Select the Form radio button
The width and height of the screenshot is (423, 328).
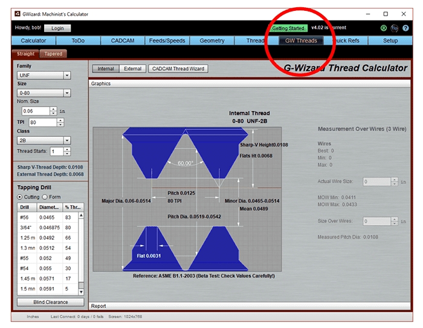[45, 197]
